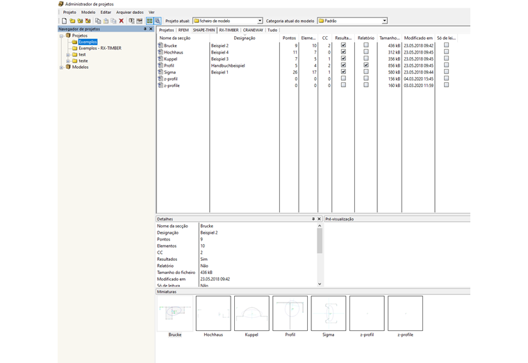Open the Ver menu
This screenshot has height=363, width=528.
pyautogui.click(x=151, y=12)
